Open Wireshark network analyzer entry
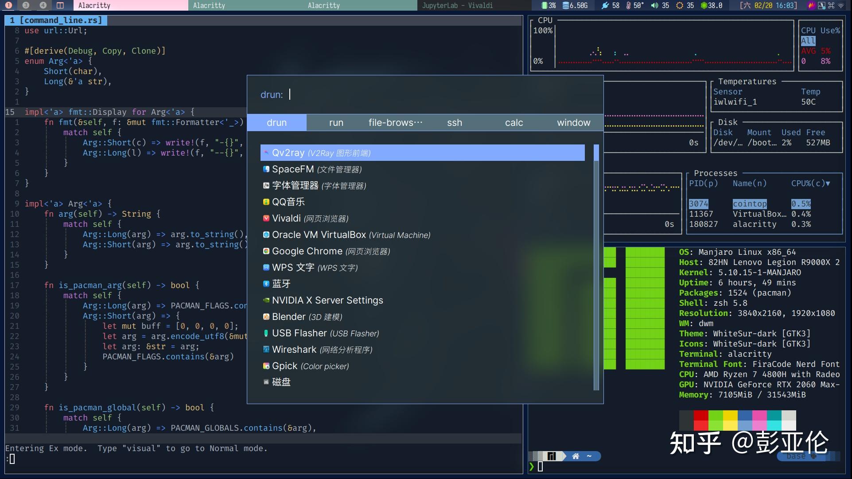 tap(294, 349)
